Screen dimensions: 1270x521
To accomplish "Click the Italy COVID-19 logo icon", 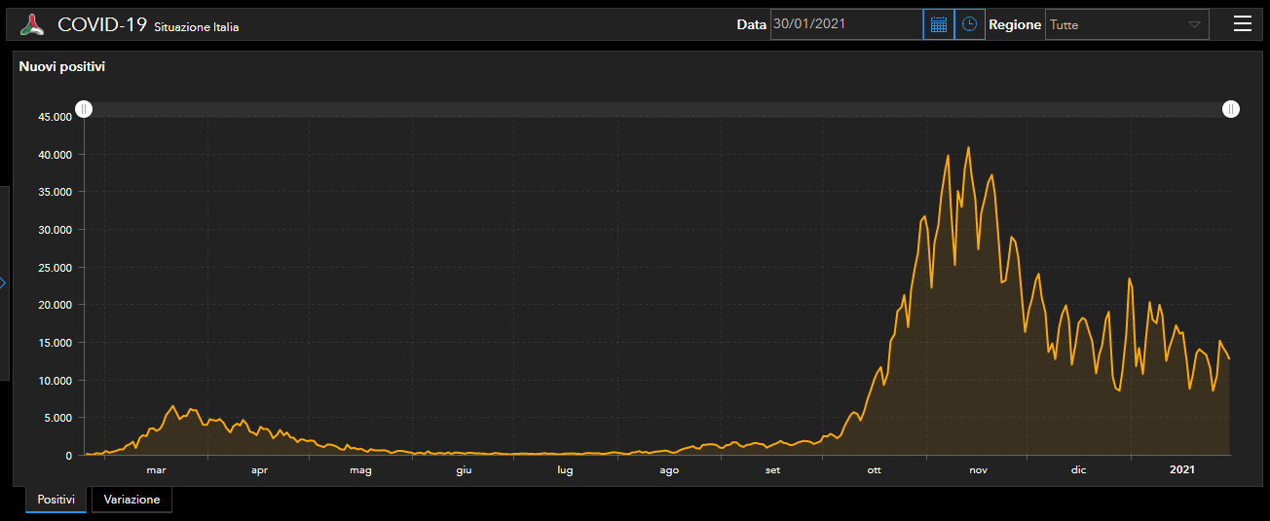I will (33, 24).
